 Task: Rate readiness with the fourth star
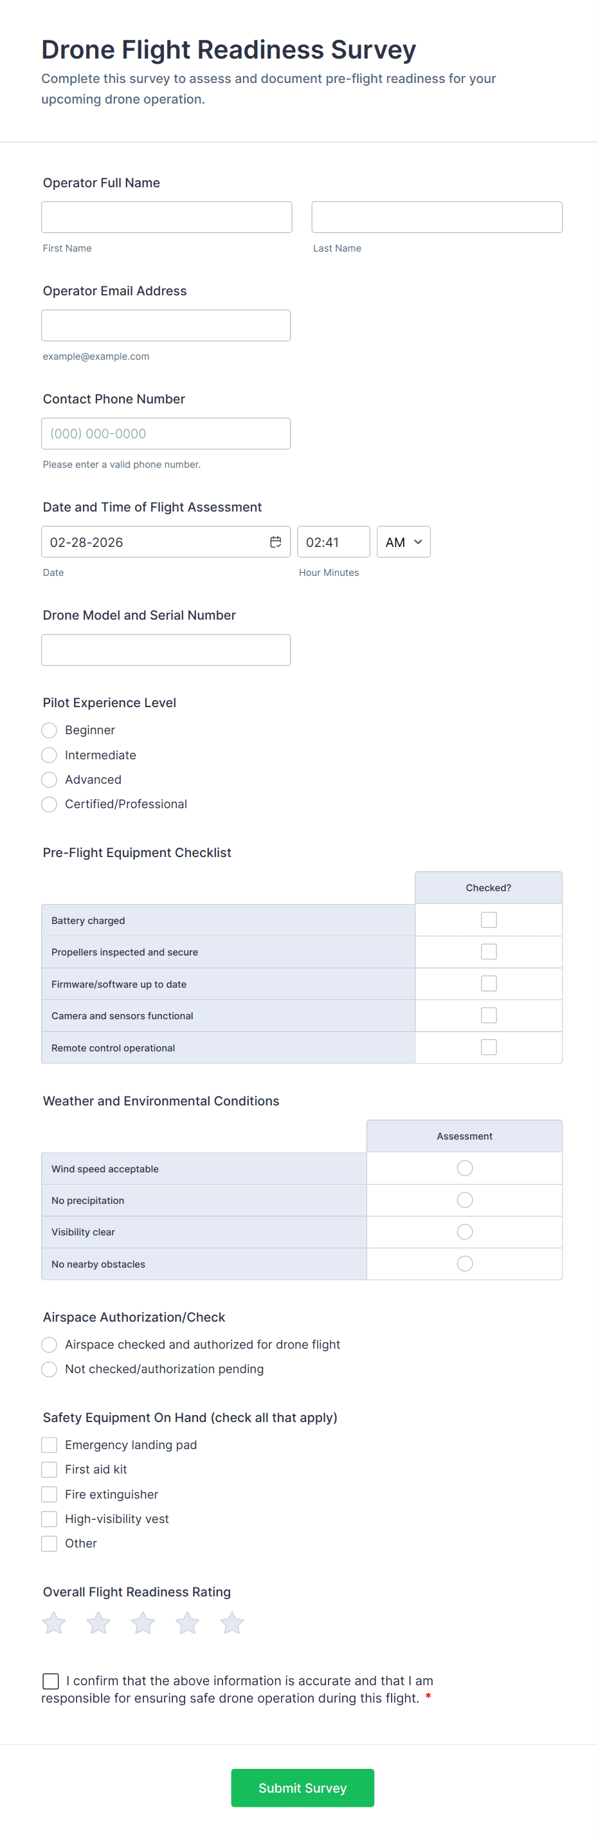point(188,1623)
